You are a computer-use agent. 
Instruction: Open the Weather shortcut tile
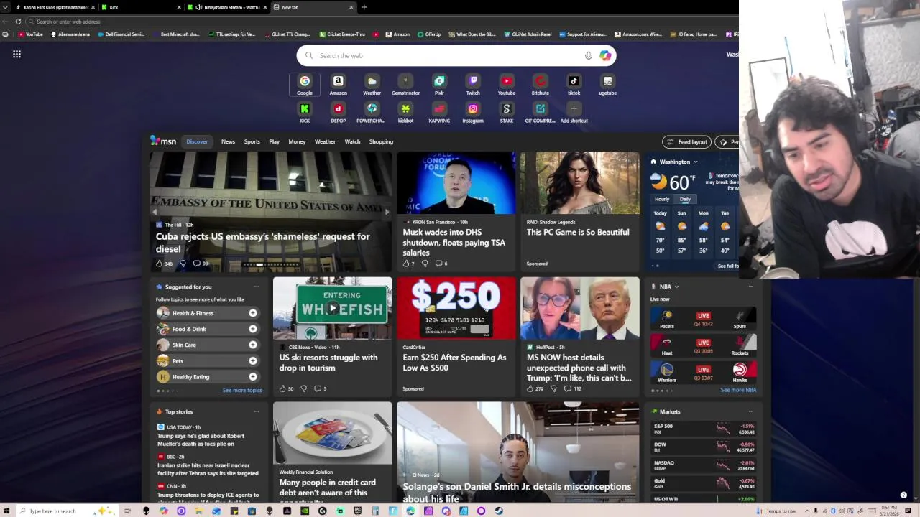pyautogui.click(x=372, y=85)
